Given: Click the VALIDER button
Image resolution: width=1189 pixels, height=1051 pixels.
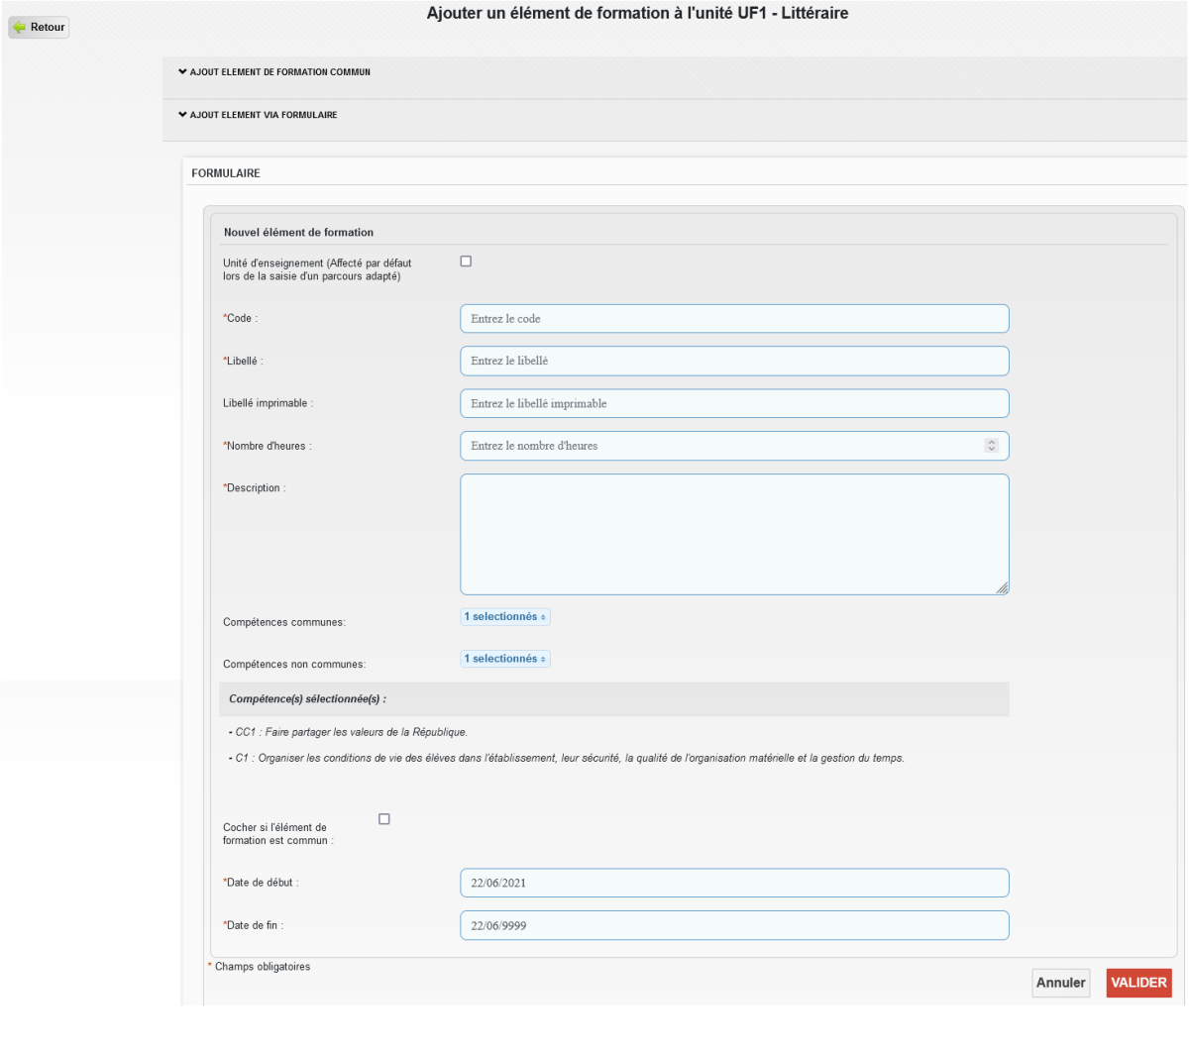Looking at the screenshot, I should (1138, 983).
